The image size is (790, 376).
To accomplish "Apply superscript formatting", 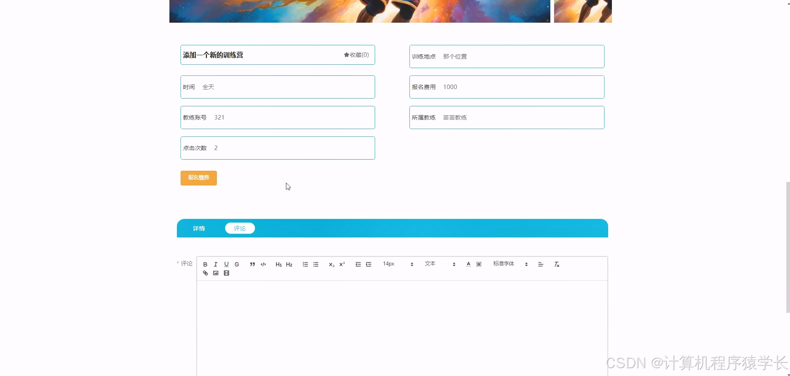I will tap(341, 264).
